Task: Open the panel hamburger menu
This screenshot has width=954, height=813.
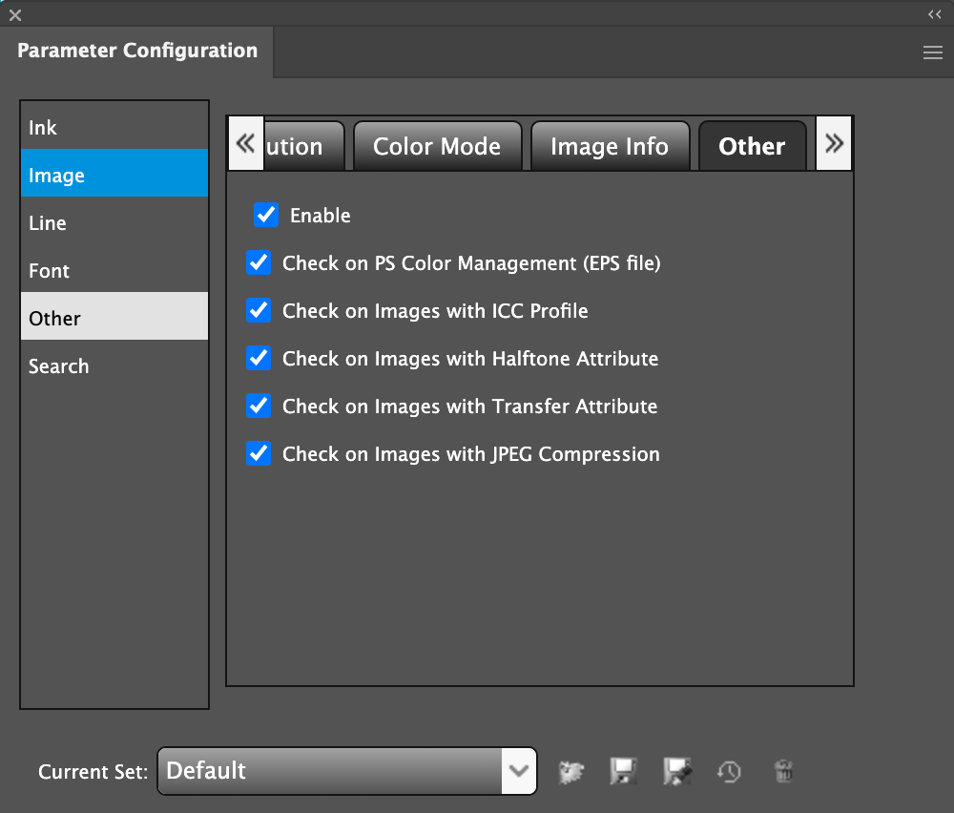Action: click(933, 53)
